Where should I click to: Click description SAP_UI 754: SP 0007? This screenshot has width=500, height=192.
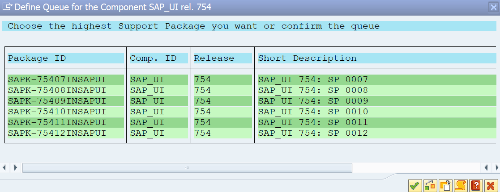(x=377, y=79)
